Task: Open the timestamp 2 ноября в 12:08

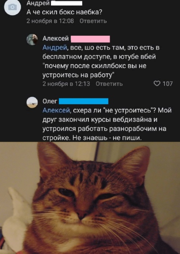Action: tap(50, 21)
